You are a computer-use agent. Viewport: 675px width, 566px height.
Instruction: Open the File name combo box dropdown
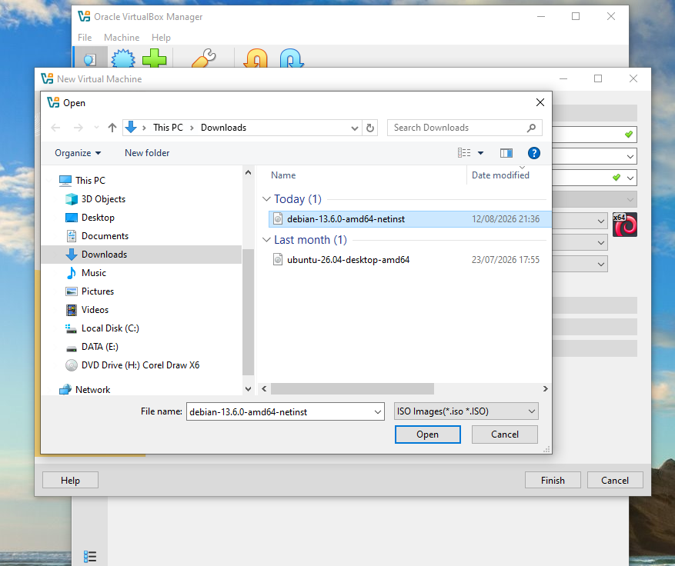pyautogui.click(x=378, y=411)
